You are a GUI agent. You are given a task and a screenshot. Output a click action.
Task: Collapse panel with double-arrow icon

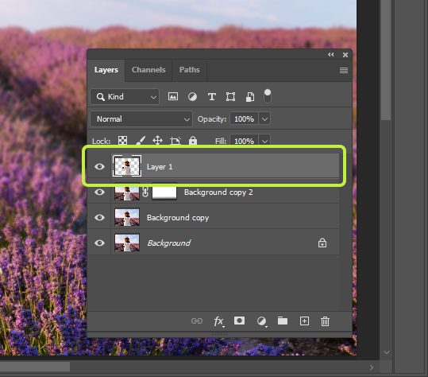pos(331,54)
